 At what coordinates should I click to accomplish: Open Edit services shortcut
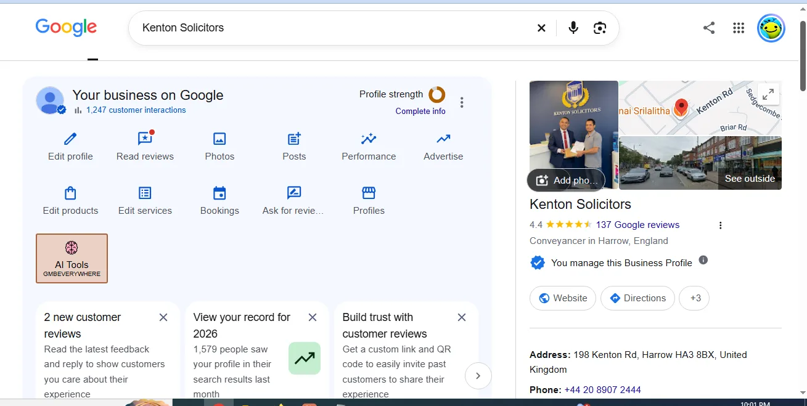coord(145,201)
